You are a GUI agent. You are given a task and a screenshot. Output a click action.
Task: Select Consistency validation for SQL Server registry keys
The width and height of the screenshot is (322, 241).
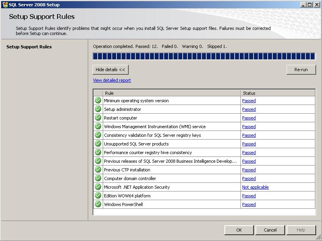pyautogui.click(x=152, y=135)
